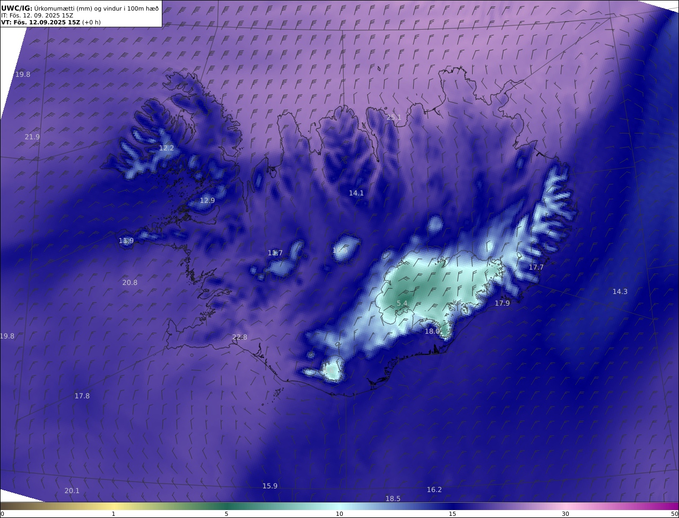Click the 21.9 value label

click(x=32, y=137)
